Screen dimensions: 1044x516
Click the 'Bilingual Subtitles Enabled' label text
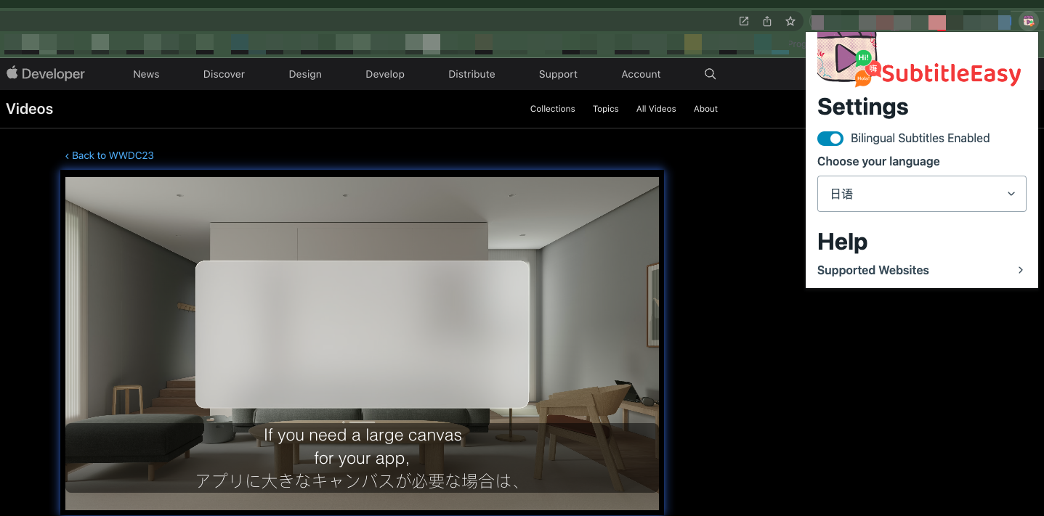click(x=920, y=138)
